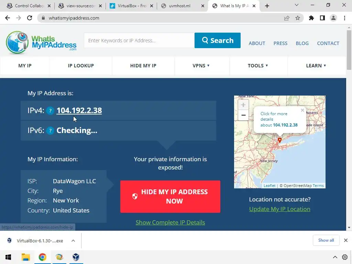Viewport: 352px width, 264px height.
Task: Click the keywords or IP address search field
Action: [x=139, y=41]
